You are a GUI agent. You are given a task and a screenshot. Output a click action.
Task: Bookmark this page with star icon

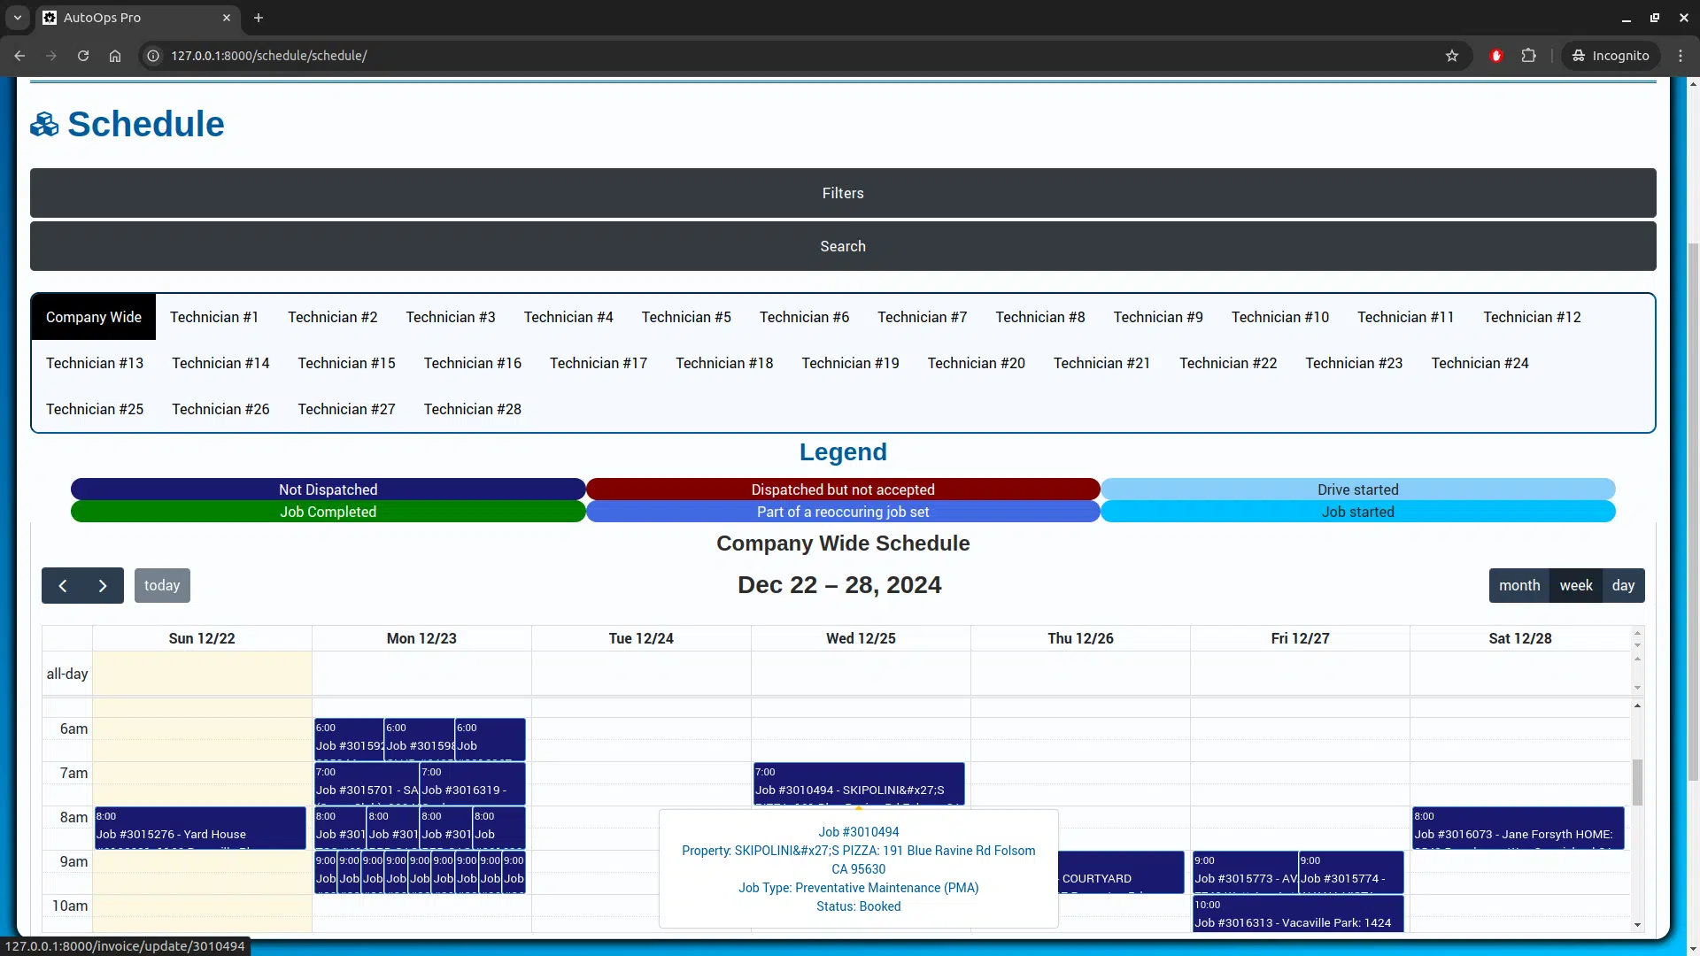click(1452, 56)
